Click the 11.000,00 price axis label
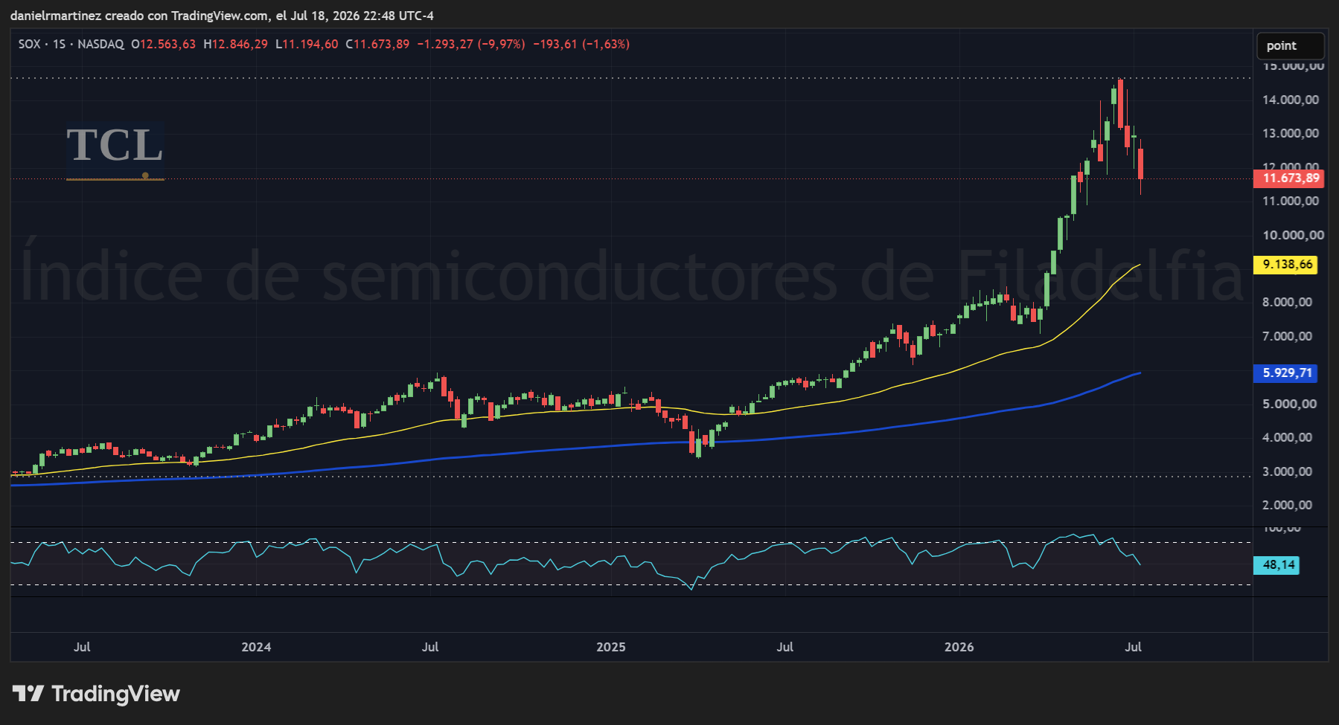Image resolution: width=1339 pixels, height=725 pixels. [1291, 201]
